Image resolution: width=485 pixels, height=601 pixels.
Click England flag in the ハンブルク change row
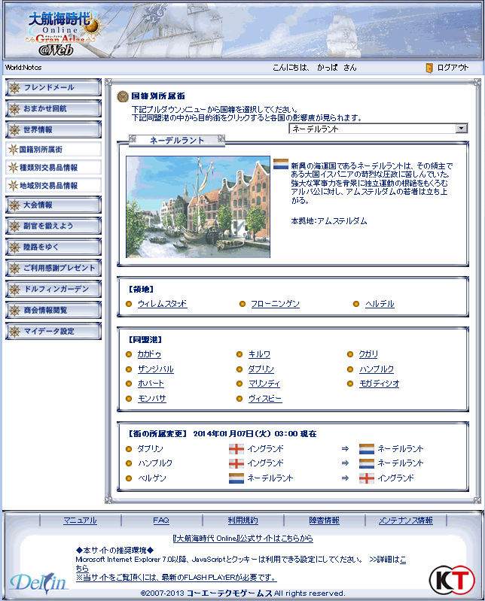pyautogui.click(x=236, y=463)
